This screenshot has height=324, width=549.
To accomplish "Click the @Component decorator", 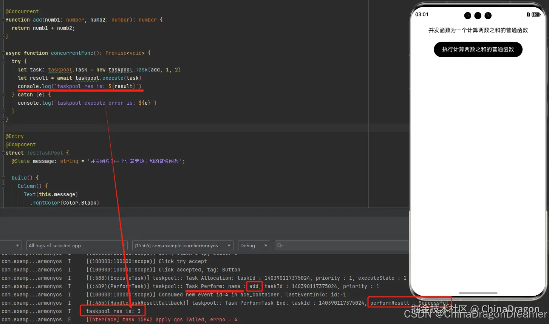I will [x=21, y=144].
